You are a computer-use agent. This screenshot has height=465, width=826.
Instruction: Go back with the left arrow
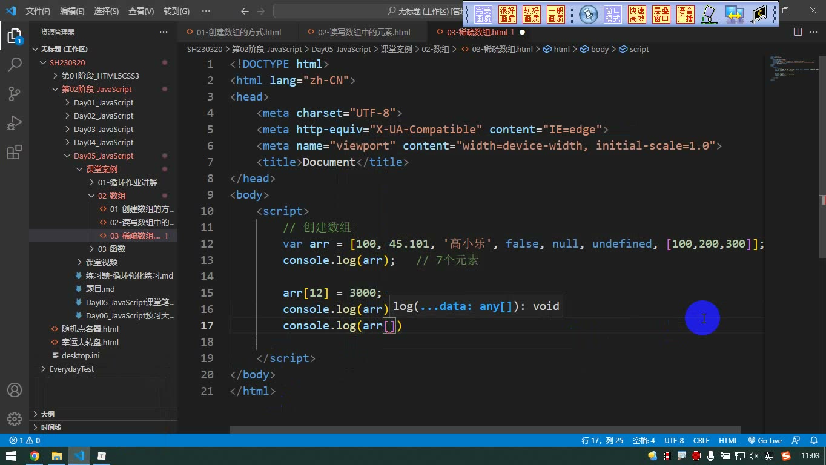tap(245, 11)
